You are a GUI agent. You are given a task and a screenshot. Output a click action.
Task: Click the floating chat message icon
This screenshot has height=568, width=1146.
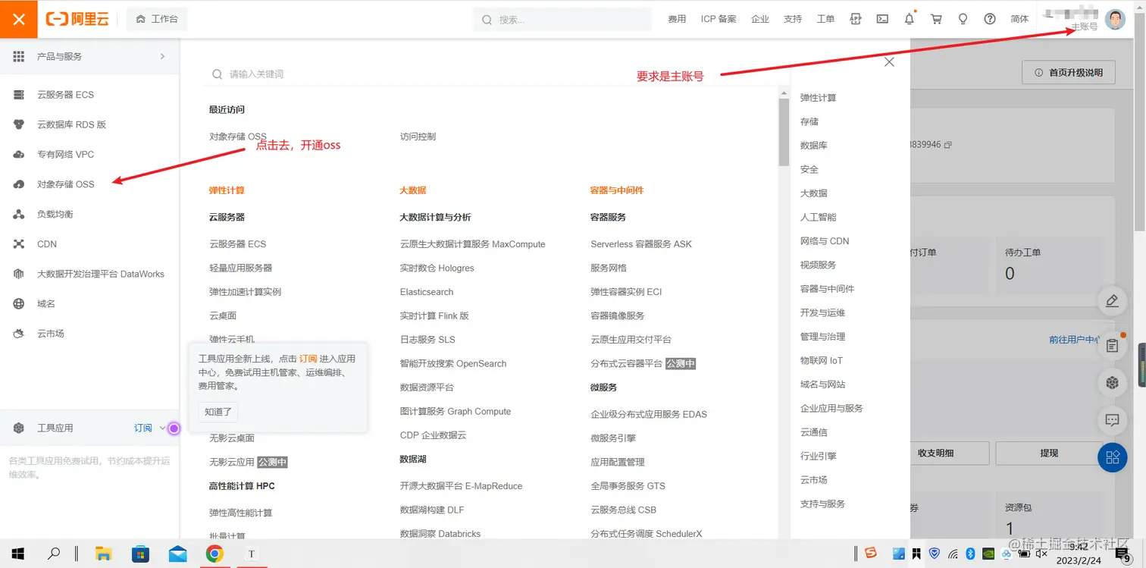pyautogui.click(x=1112, y=419)
